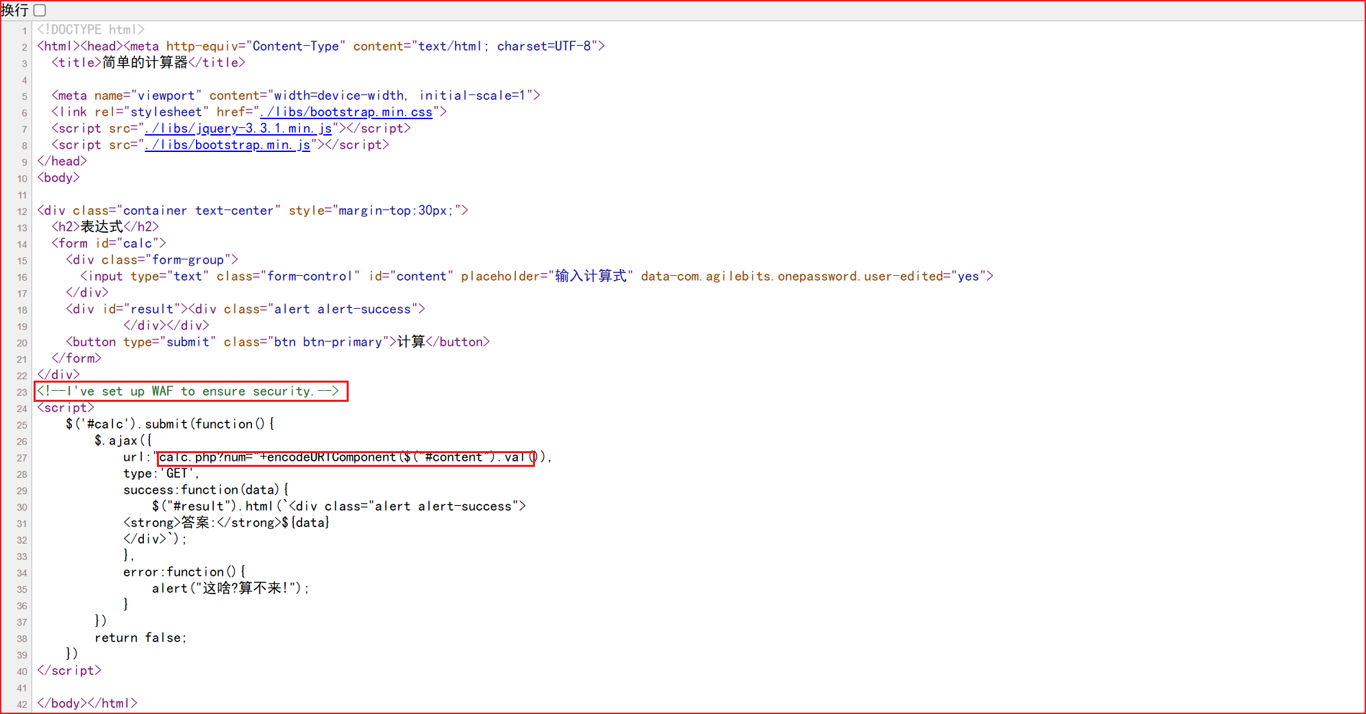Open the ./libs/jquery-3.3.1.min.js script link
Screen dimensions: 1366x714
click(238, 128)
